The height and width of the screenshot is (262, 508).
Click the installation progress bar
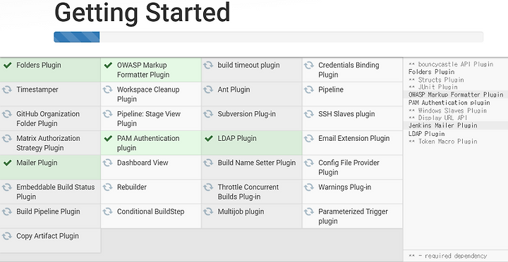[x=269, y=37]
